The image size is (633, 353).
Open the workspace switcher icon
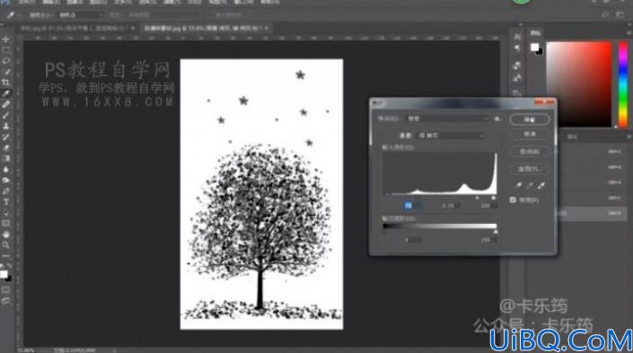pyautogui.click(x=620, y=15)
